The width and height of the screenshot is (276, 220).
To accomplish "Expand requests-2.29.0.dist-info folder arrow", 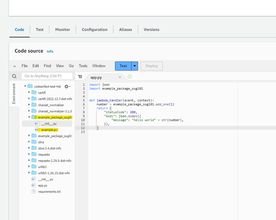I will tap(29, 160).
